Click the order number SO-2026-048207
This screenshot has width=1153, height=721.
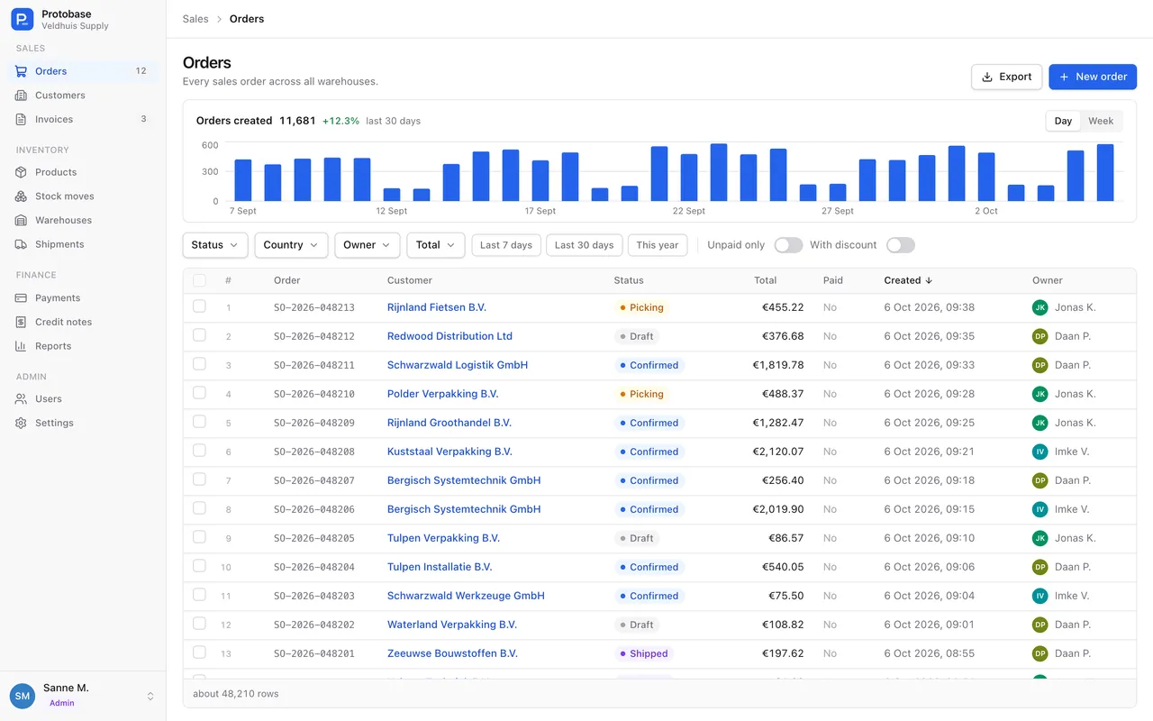pyautogui.click(x=314, y=480)
